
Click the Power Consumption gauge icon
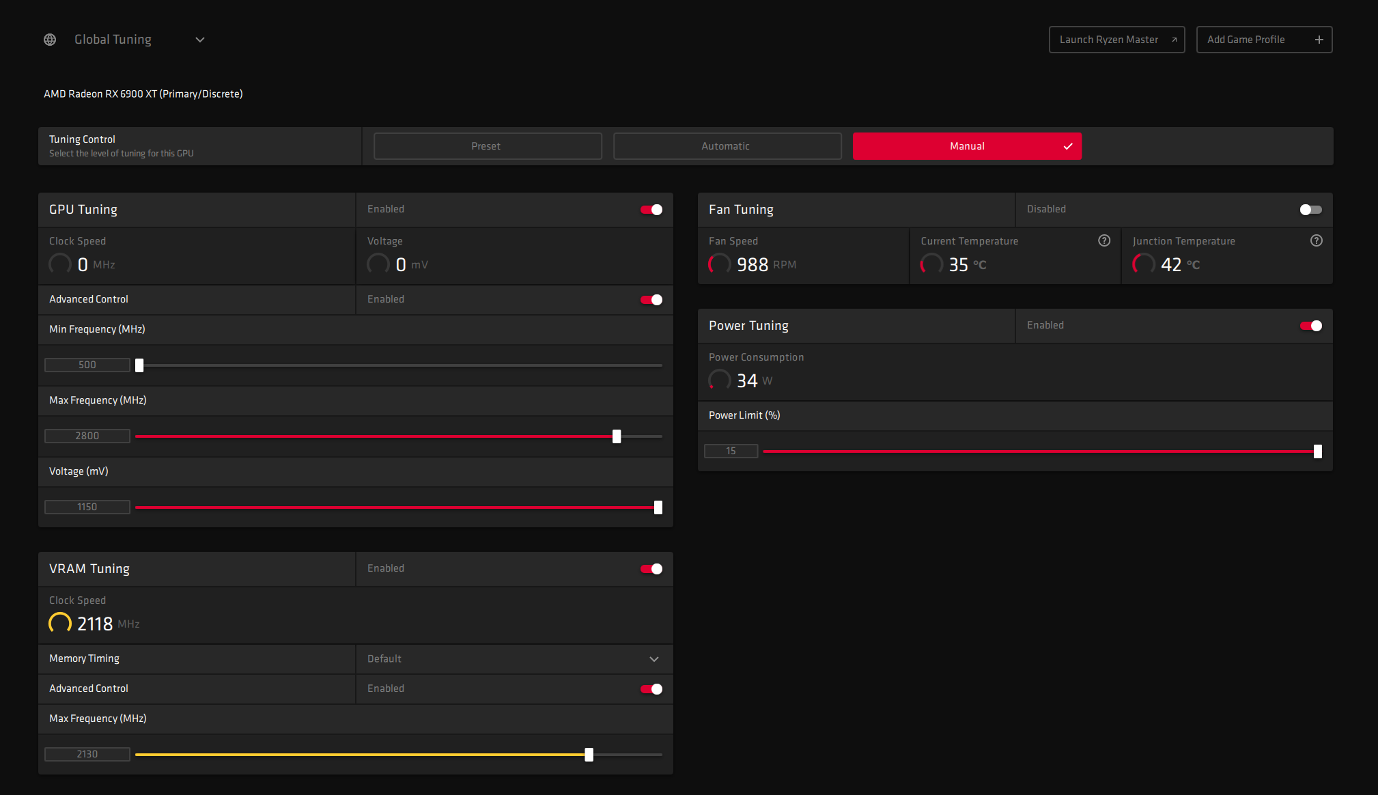tap(720, 380)
